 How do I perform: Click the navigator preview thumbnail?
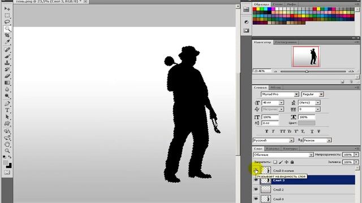[x=306, y=56]
